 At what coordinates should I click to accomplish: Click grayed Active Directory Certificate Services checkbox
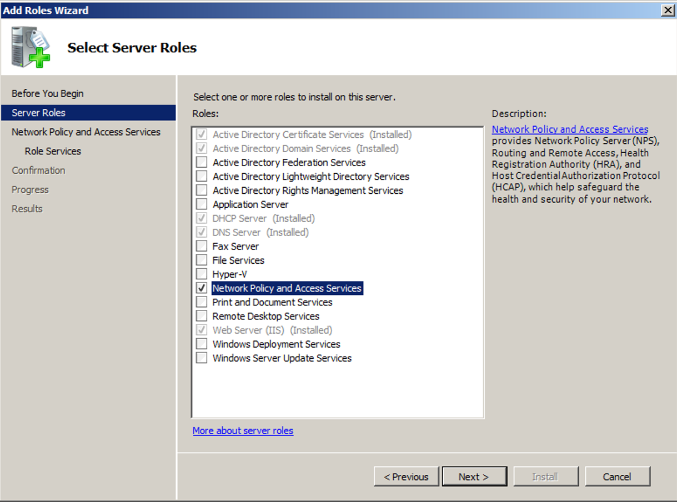[202, 134]
